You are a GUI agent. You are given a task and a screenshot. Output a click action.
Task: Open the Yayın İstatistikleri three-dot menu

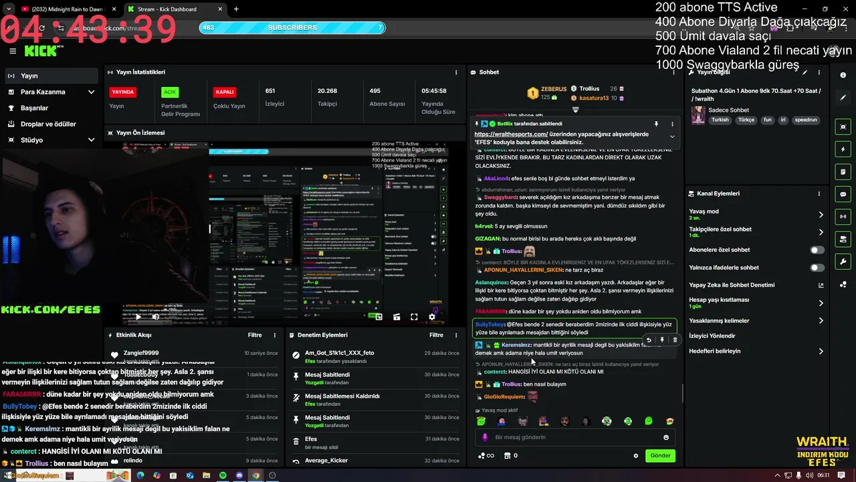click(456, 72)
